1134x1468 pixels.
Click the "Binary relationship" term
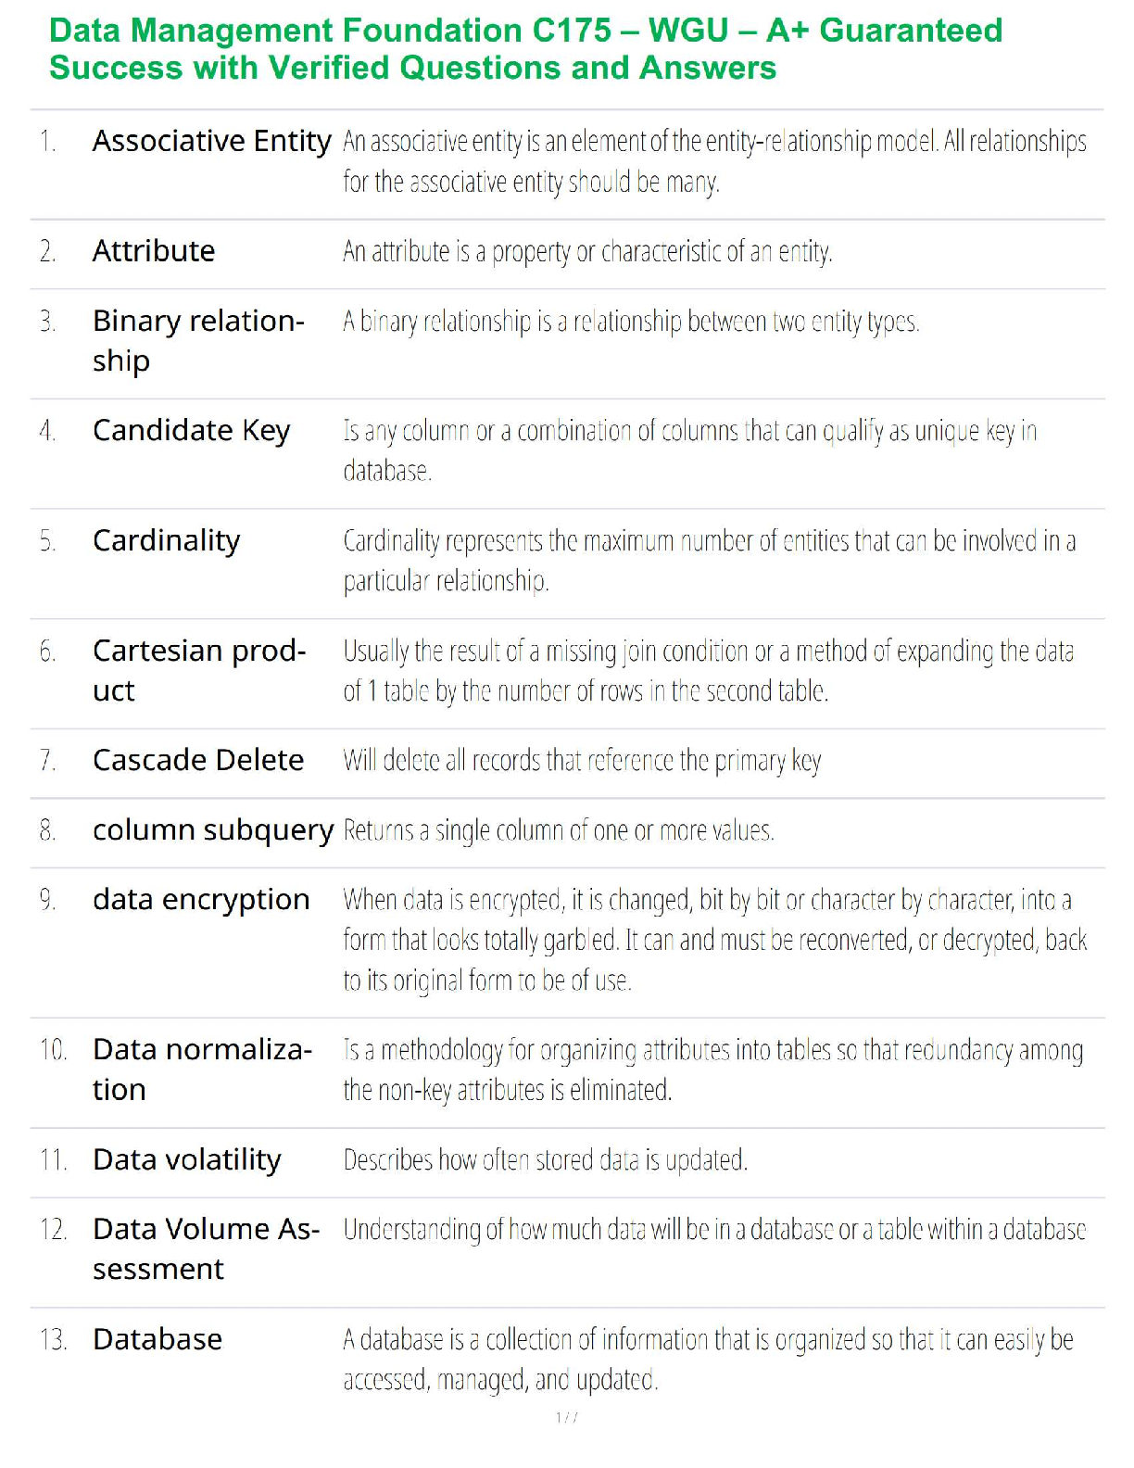(x=197, y=340)
